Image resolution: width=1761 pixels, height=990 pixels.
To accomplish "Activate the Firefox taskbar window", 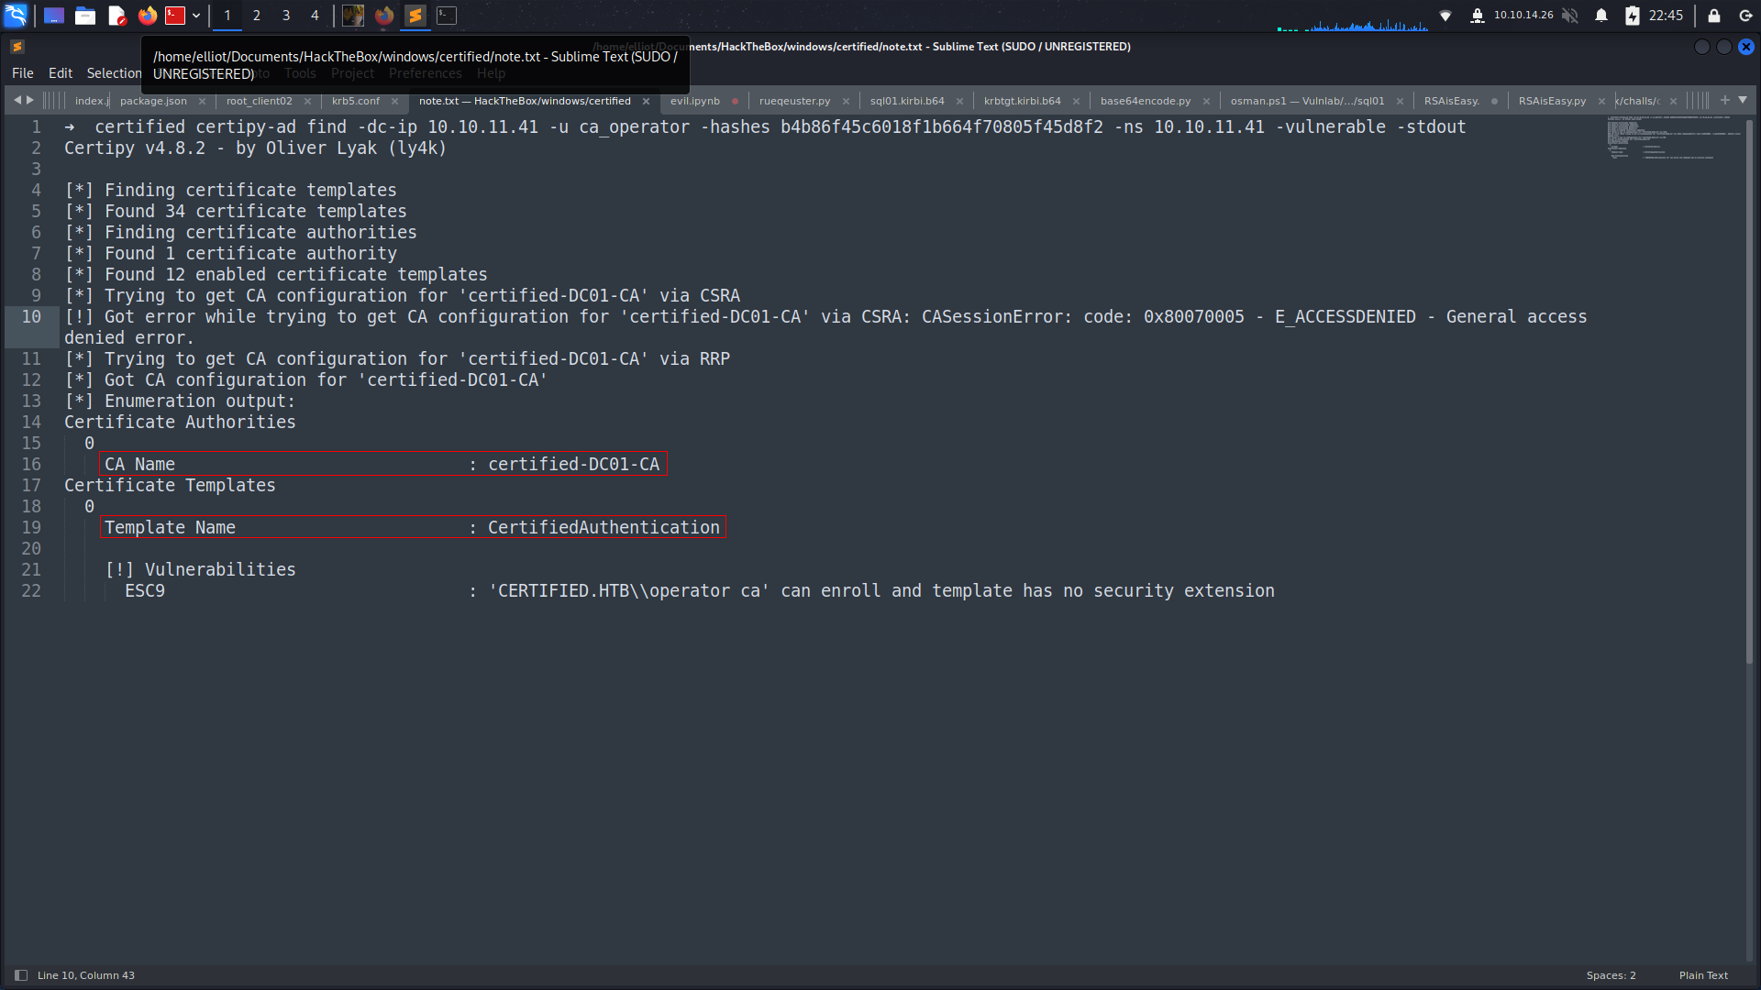I will tap(384, 16).
